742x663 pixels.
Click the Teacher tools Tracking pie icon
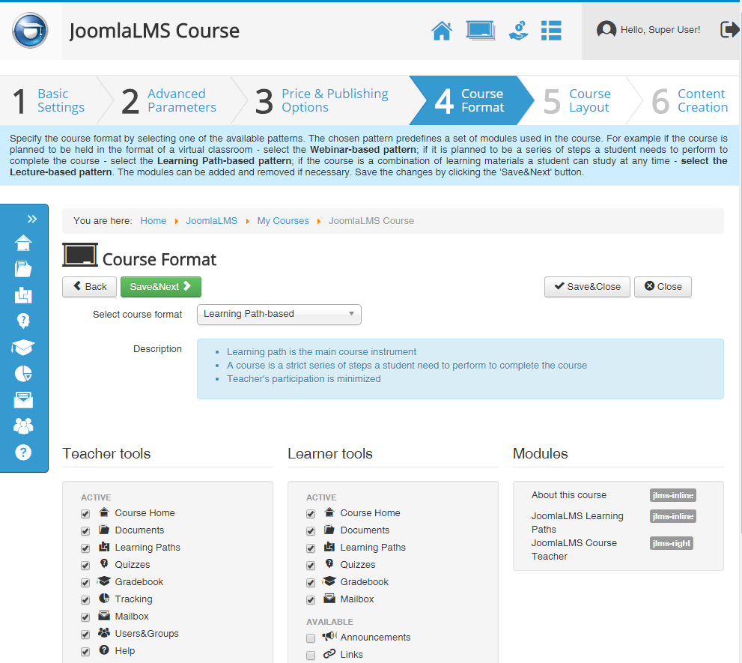click(104, 598)
